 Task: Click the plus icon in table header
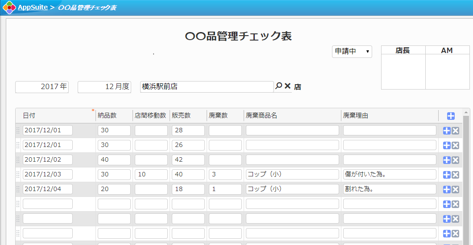point(451,116)
